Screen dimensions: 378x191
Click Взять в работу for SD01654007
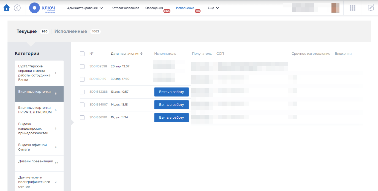pyautogui.click(x=172, y=105)
